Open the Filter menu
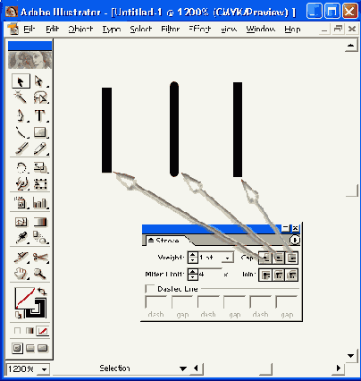Image resolution: width=361 pixels, height=381 pixels. [171, 30]
